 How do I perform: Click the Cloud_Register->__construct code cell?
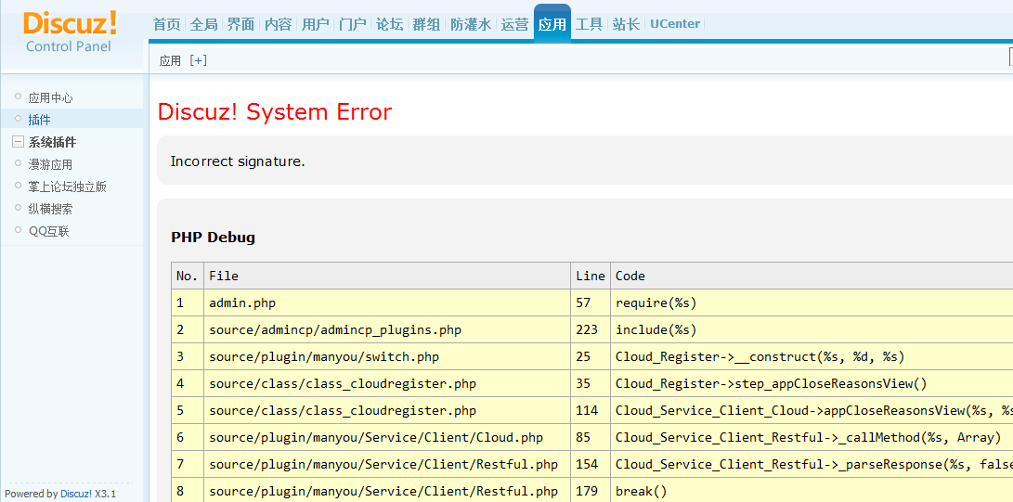click(x=812, y=356)
